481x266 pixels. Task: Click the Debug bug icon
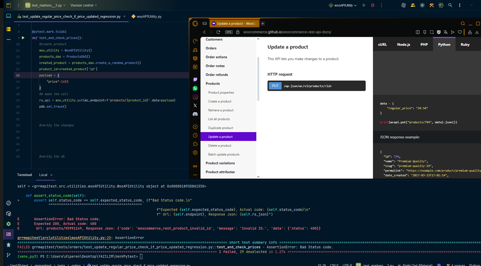click(x=373, y=5)
